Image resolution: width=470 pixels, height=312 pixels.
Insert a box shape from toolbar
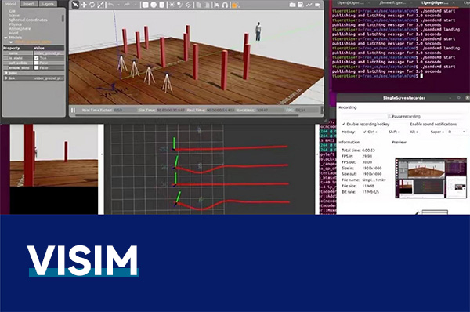click(x=145, y=5)
